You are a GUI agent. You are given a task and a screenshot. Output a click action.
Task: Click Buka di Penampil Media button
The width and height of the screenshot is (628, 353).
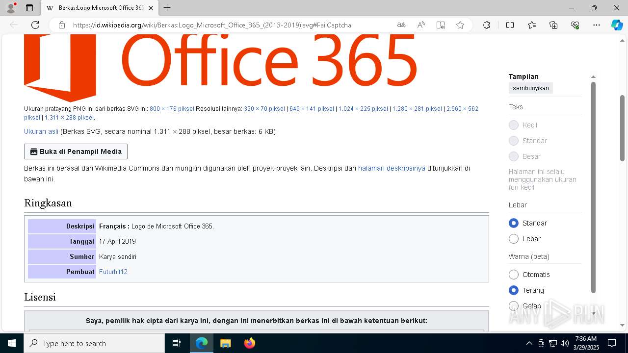(76, 151)
